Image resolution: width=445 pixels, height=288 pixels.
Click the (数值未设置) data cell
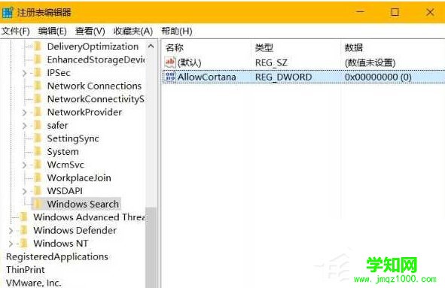tap(370, 62)
